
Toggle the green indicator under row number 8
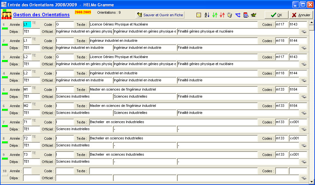[5, 142]
